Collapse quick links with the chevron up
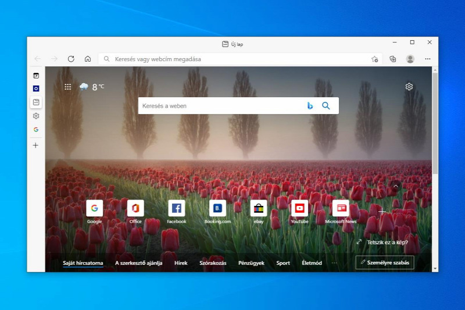Screen dimensions: 465x310 396,186
